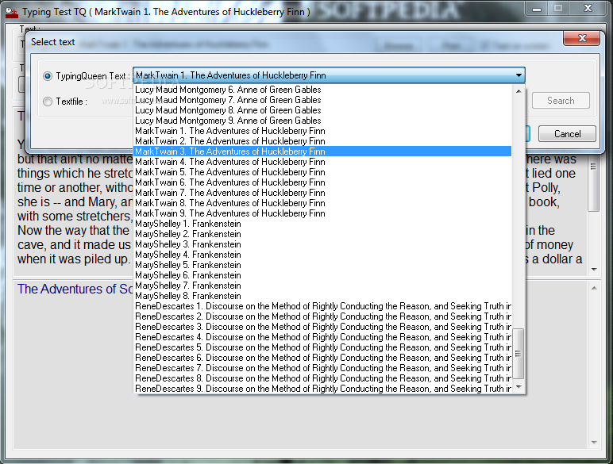Choose MarkTwain 8. Huckleberry Finn entry
The width and height of the screenshot is (613, 464).
pos(322,203)
